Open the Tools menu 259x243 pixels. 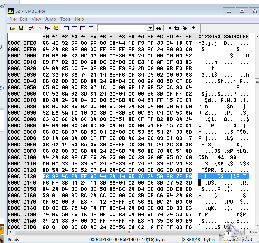65,19
